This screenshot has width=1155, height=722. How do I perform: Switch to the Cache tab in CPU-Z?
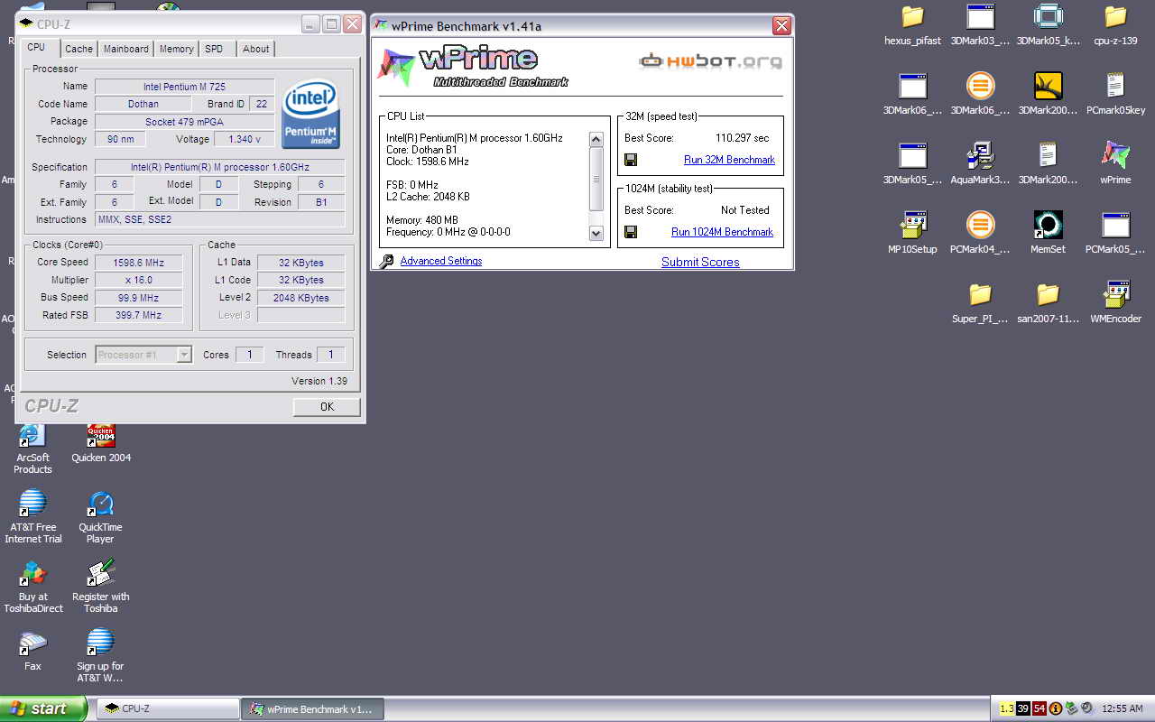(x=79, y=49)
